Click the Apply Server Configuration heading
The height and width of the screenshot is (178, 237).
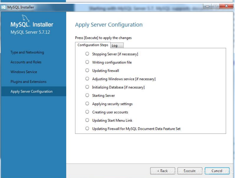(x=109, y=25)
